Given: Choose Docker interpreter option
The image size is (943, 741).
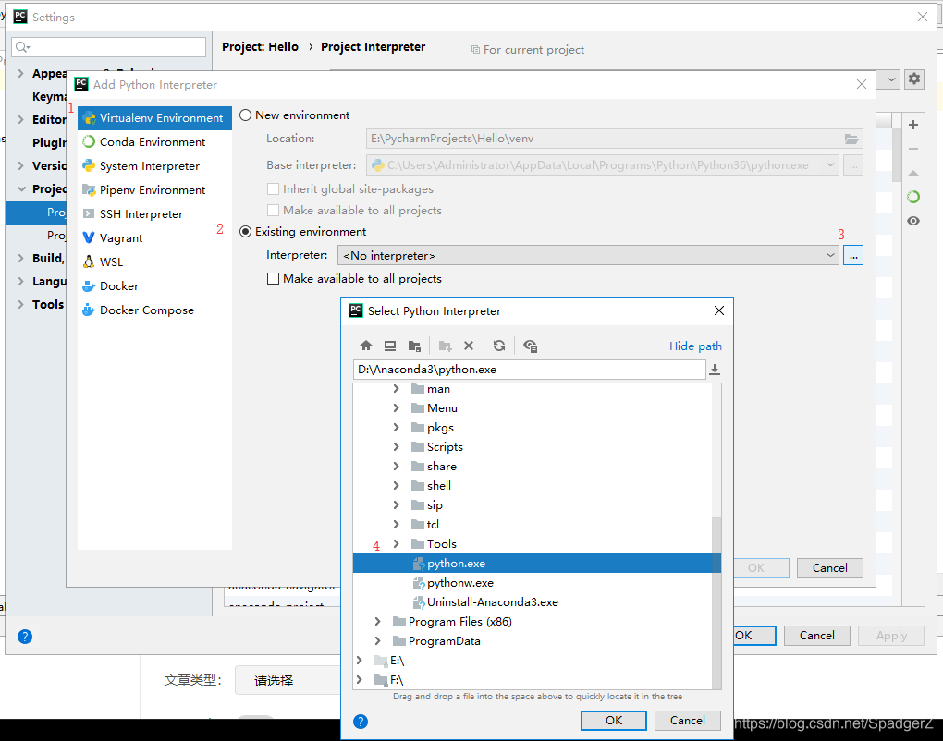Looking at the screenshot, I should pos(154,286).
